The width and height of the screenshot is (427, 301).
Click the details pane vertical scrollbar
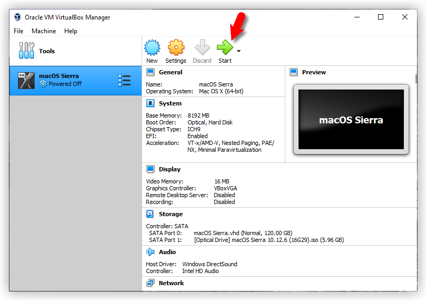click(x=416, y=158)
